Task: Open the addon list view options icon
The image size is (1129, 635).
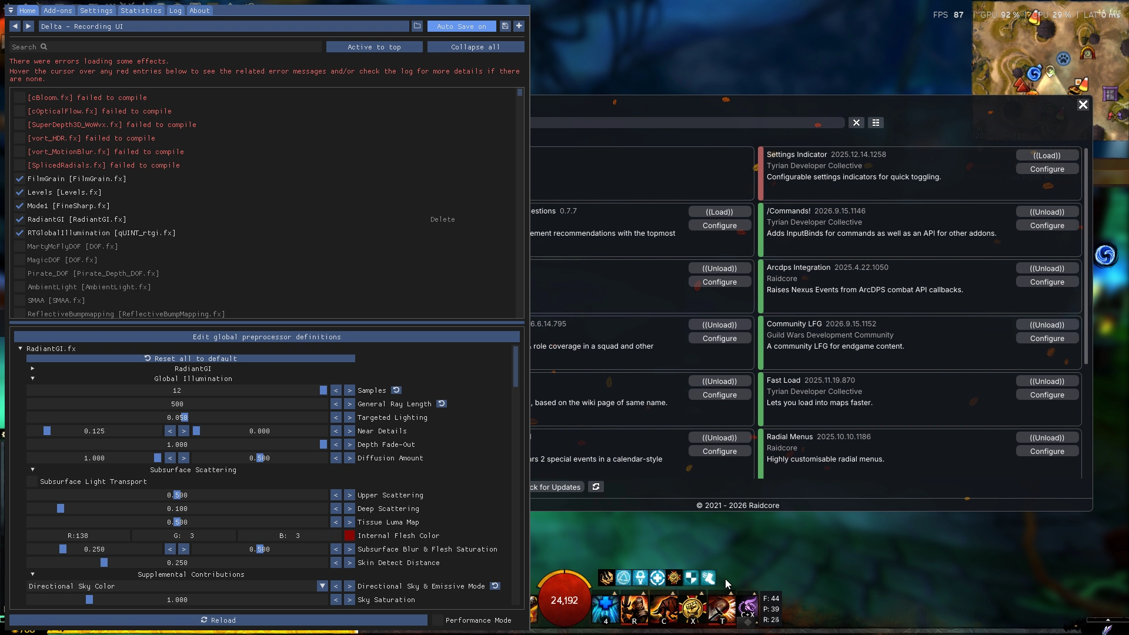Action: click(x=876, y=122)
